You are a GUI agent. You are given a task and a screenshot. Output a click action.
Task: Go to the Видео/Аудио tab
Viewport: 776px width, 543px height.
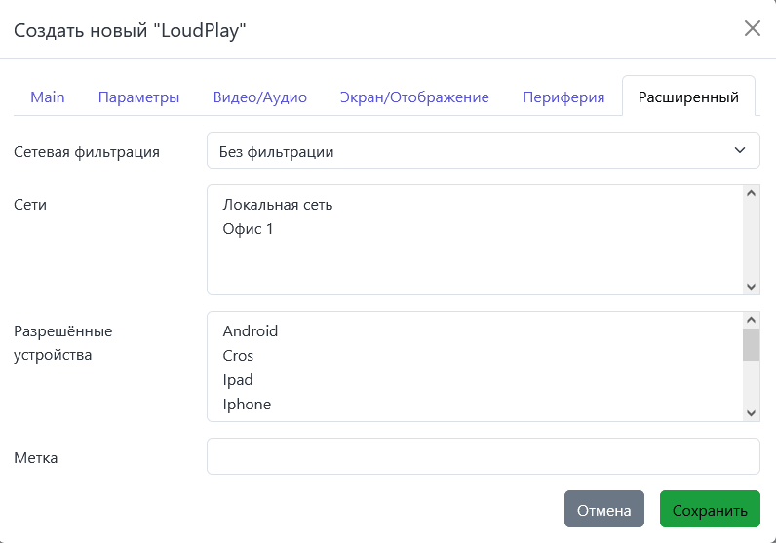(259, 97)
